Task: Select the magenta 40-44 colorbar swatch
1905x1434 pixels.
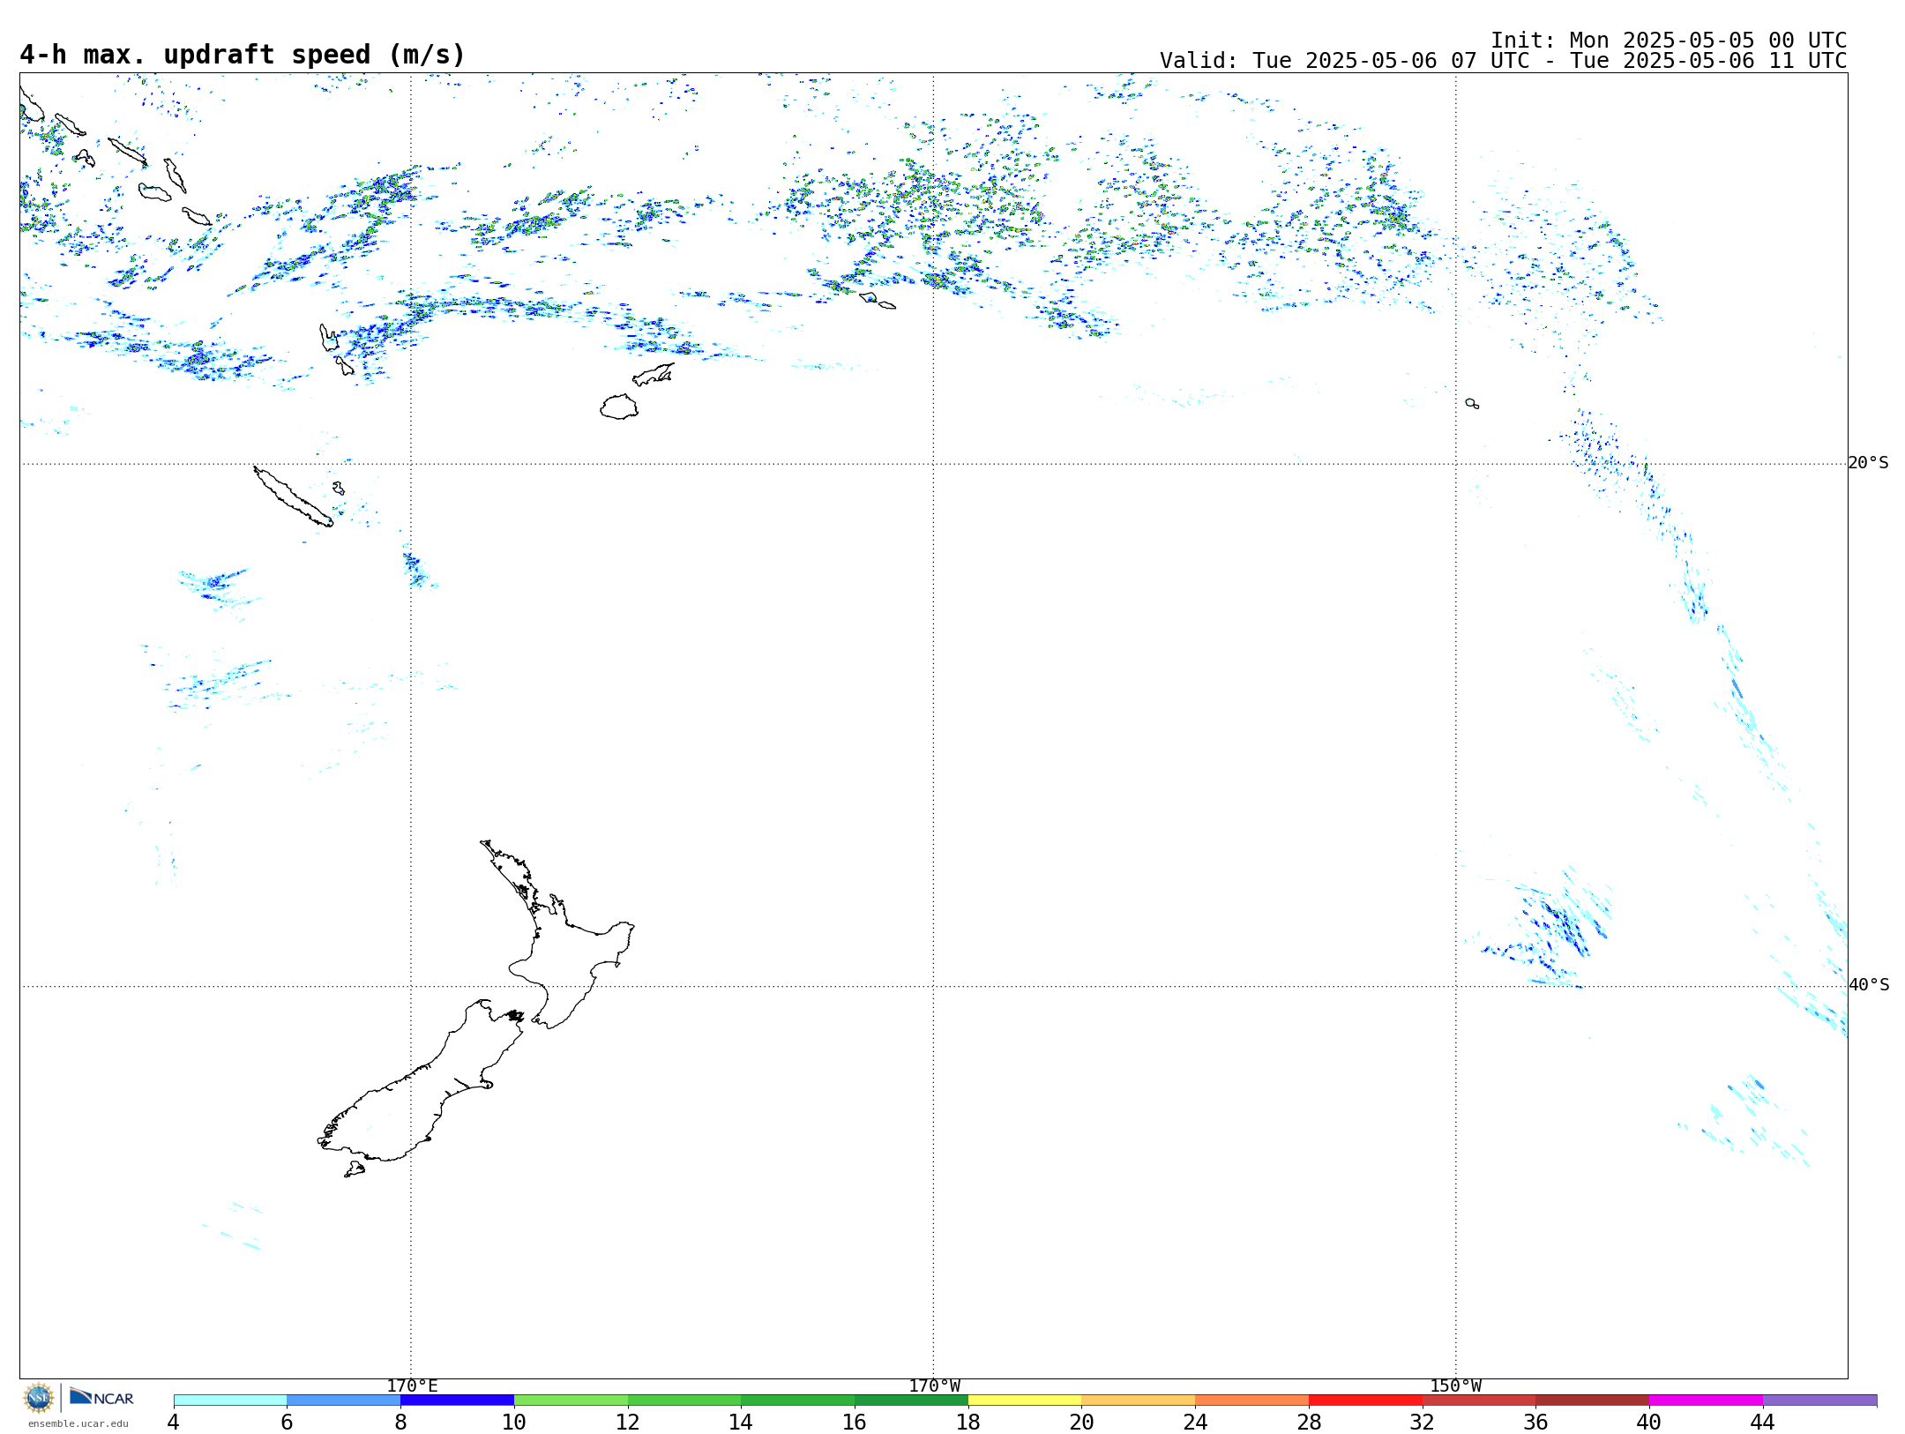Action: [x=1706, y=1400]
